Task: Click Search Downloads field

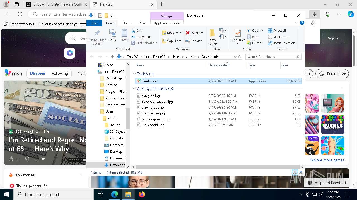Action: click(274, 57)
